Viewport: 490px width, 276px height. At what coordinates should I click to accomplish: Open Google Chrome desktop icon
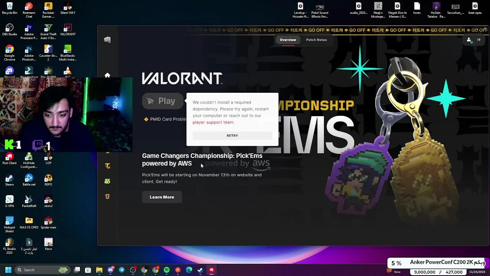coord(10,53)
